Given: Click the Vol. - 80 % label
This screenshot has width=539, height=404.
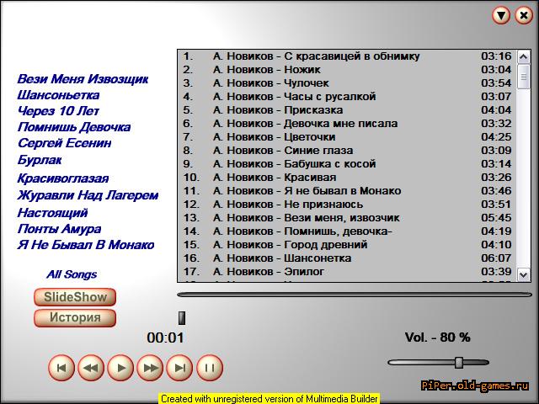Looking at the screenshot, I should (437, 338).
